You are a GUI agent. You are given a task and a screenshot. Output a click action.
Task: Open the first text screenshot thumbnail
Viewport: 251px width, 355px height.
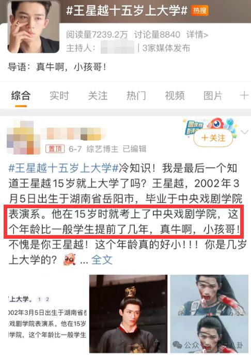pyautogui.click(x=48, y=314)
